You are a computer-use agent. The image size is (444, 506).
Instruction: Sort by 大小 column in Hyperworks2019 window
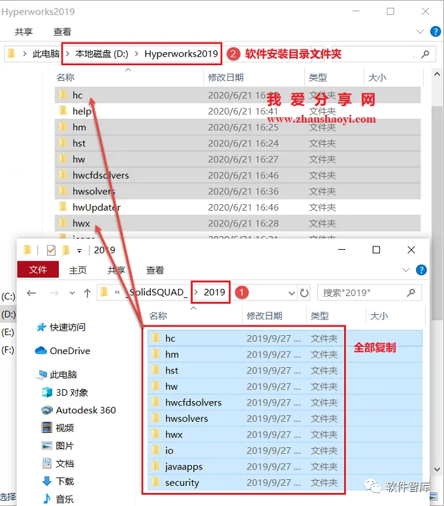click(x=377, y=78)
